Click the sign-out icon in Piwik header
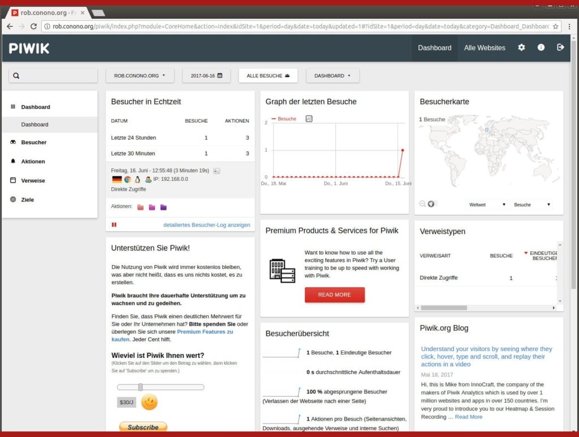The height and width of the screenshot is (437, 579). pos(560,47)
